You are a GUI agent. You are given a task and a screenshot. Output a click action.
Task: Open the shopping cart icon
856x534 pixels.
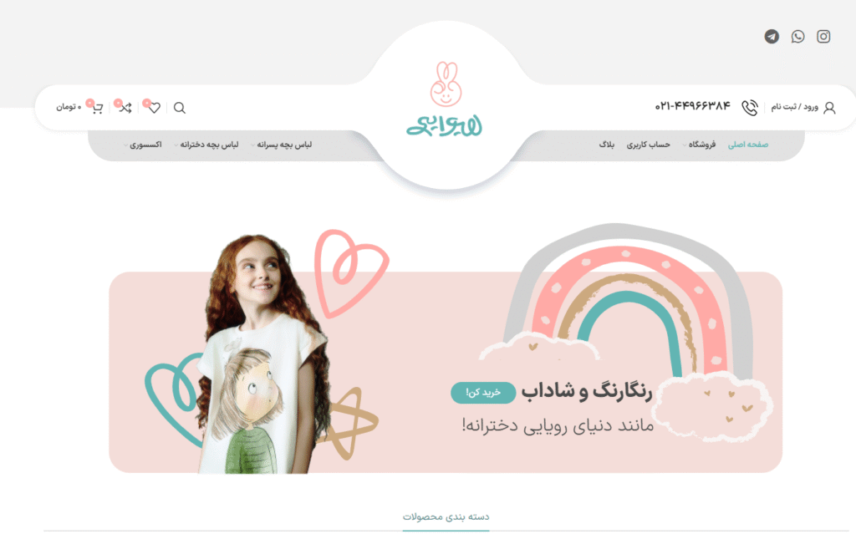click(x=97, y=108)
